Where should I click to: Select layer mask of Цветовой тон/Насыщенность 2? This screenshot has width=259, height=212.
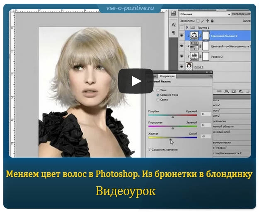[x=206, y=46]
